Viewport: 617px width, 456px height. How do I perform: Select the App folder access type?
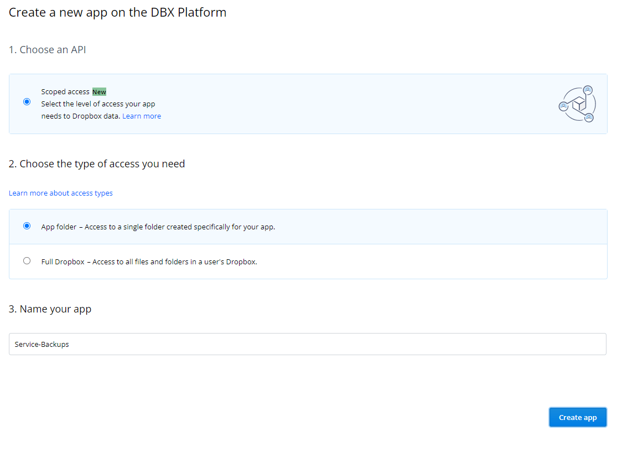27,226
